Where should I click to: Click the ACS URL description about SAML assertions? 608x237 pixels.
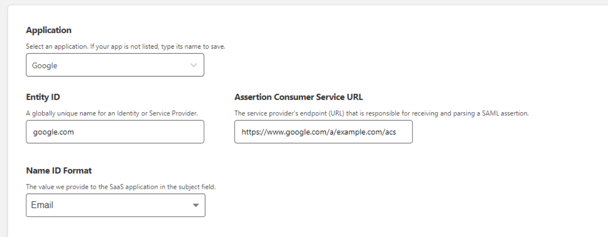pos(381,113)
